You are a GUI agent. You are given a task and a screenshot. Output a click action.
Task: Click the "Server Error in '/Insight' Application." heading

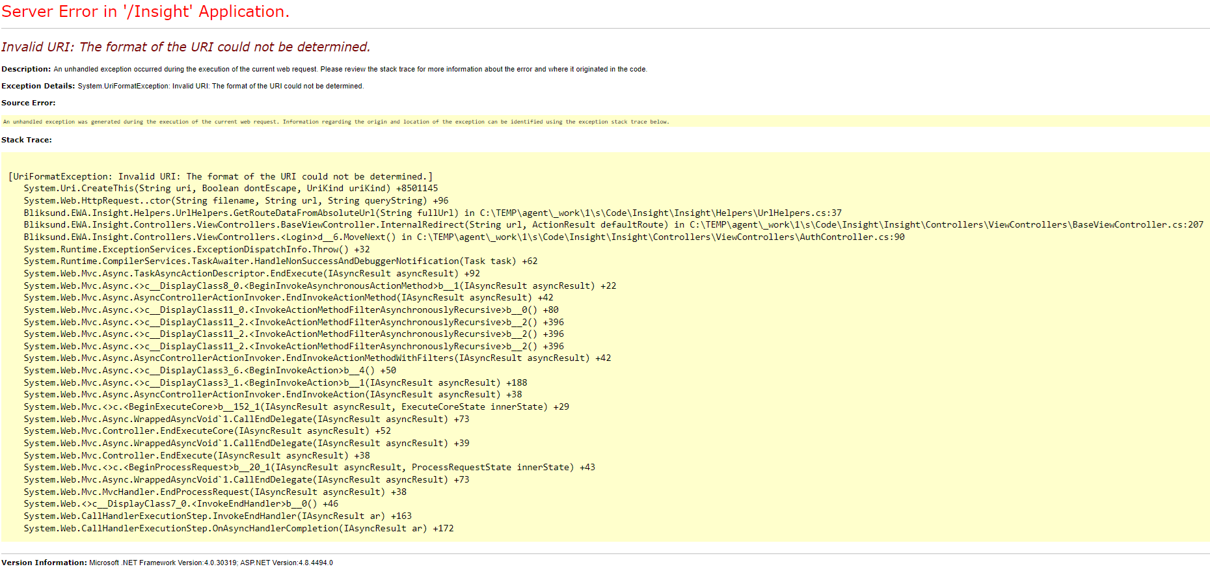[145, 12]
